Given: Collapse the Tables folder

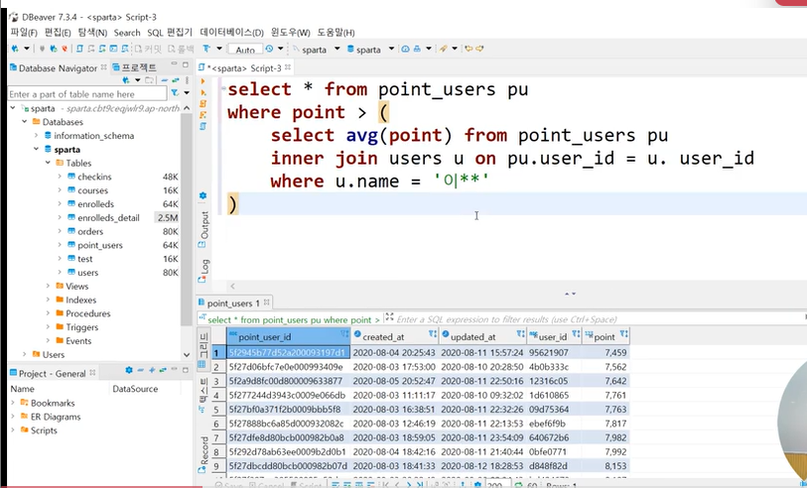Looking at the screenshot, I should (x=48, y=163).
